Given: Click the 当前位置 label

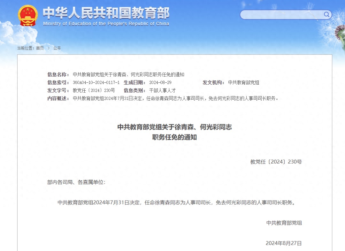Looking at the screenshot, I should [x=26, y=48].
